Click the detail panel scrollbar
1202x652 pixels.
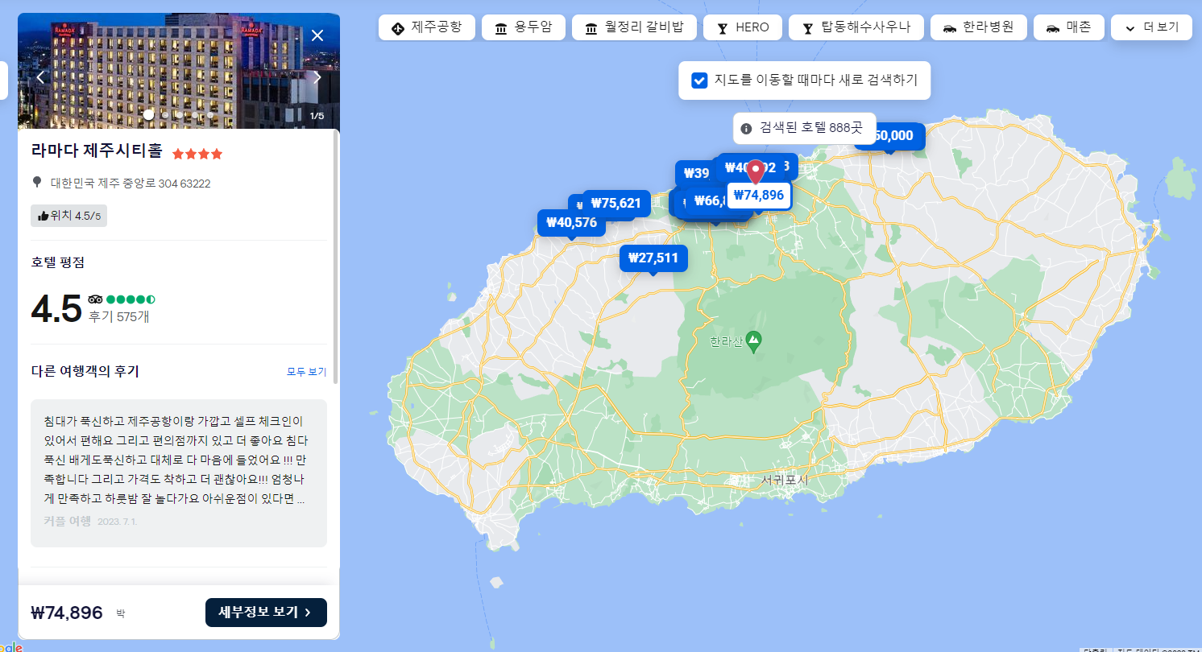tap(336, 258)
